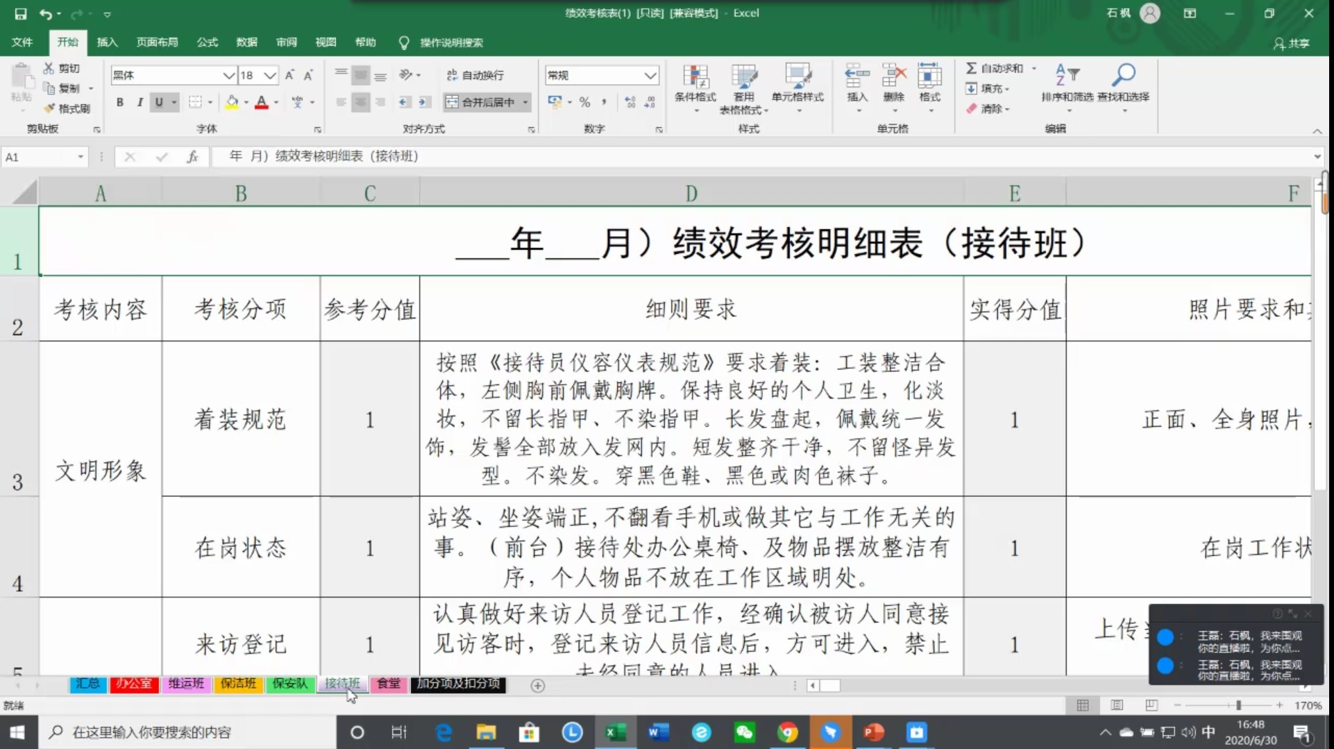1334x749 pixels.
Task: Toggle Wrap Text (自动换行)
Action: 475,75
